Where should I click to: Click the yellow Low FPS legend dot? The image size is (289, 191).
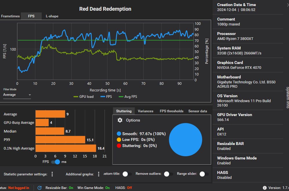click(x=119, y=139)
